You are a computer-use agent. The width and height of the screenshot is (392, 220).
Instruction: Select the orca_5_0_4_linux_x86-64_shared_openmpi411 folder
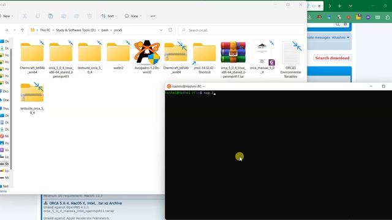(x=61, y=60)
